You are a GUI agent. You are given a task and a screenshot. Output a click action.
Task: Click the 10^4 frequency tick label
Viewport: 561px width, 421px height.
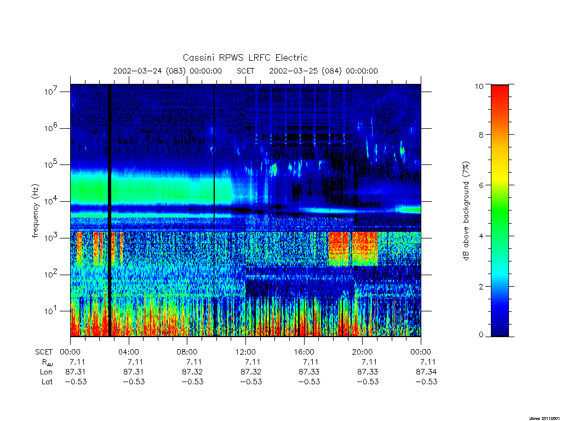pyautogui.click(x=50, y=201)
